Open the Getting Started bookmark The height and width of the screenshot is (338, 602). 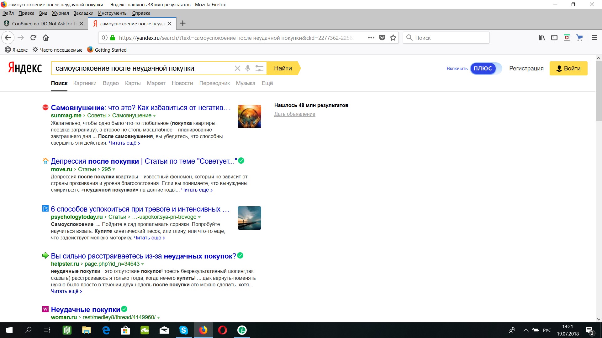point(107,50)
